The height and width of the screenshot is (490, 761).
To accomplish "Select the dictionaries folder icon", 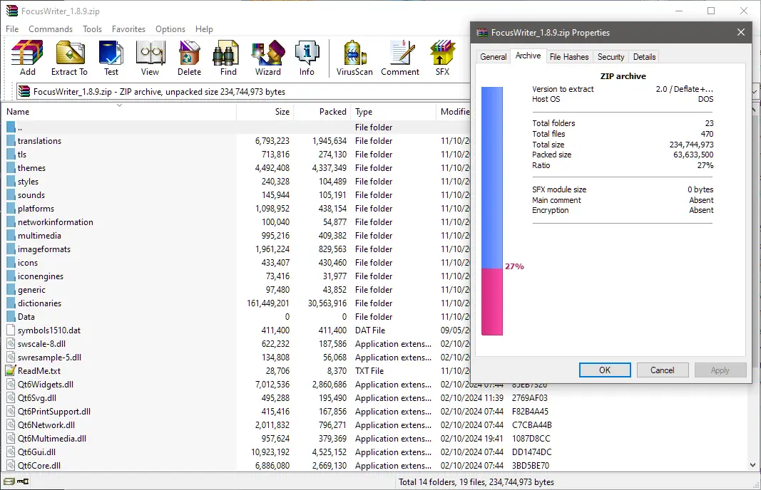I will click(x=11, y=303).
